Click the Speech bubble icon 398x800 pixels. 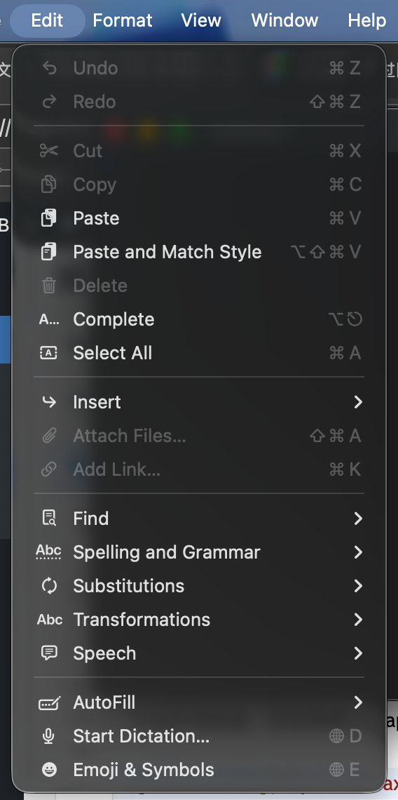coord(49,653)
